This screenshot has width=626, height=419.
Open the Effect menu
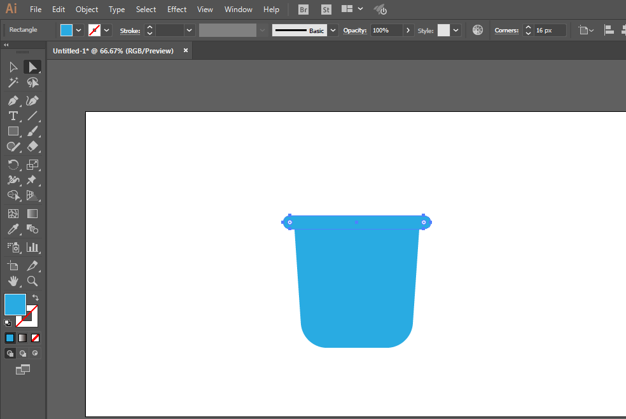pyautogui.click(x=177, y=10)
